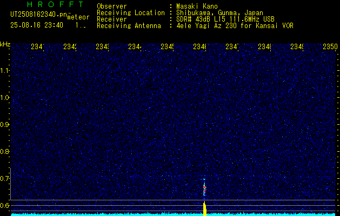Image resolution: width=340 pixels, height=216 pixels.
Task: Click the SDR# 43dB L15 111.6MHz USB text
Action: click(225, 19)
